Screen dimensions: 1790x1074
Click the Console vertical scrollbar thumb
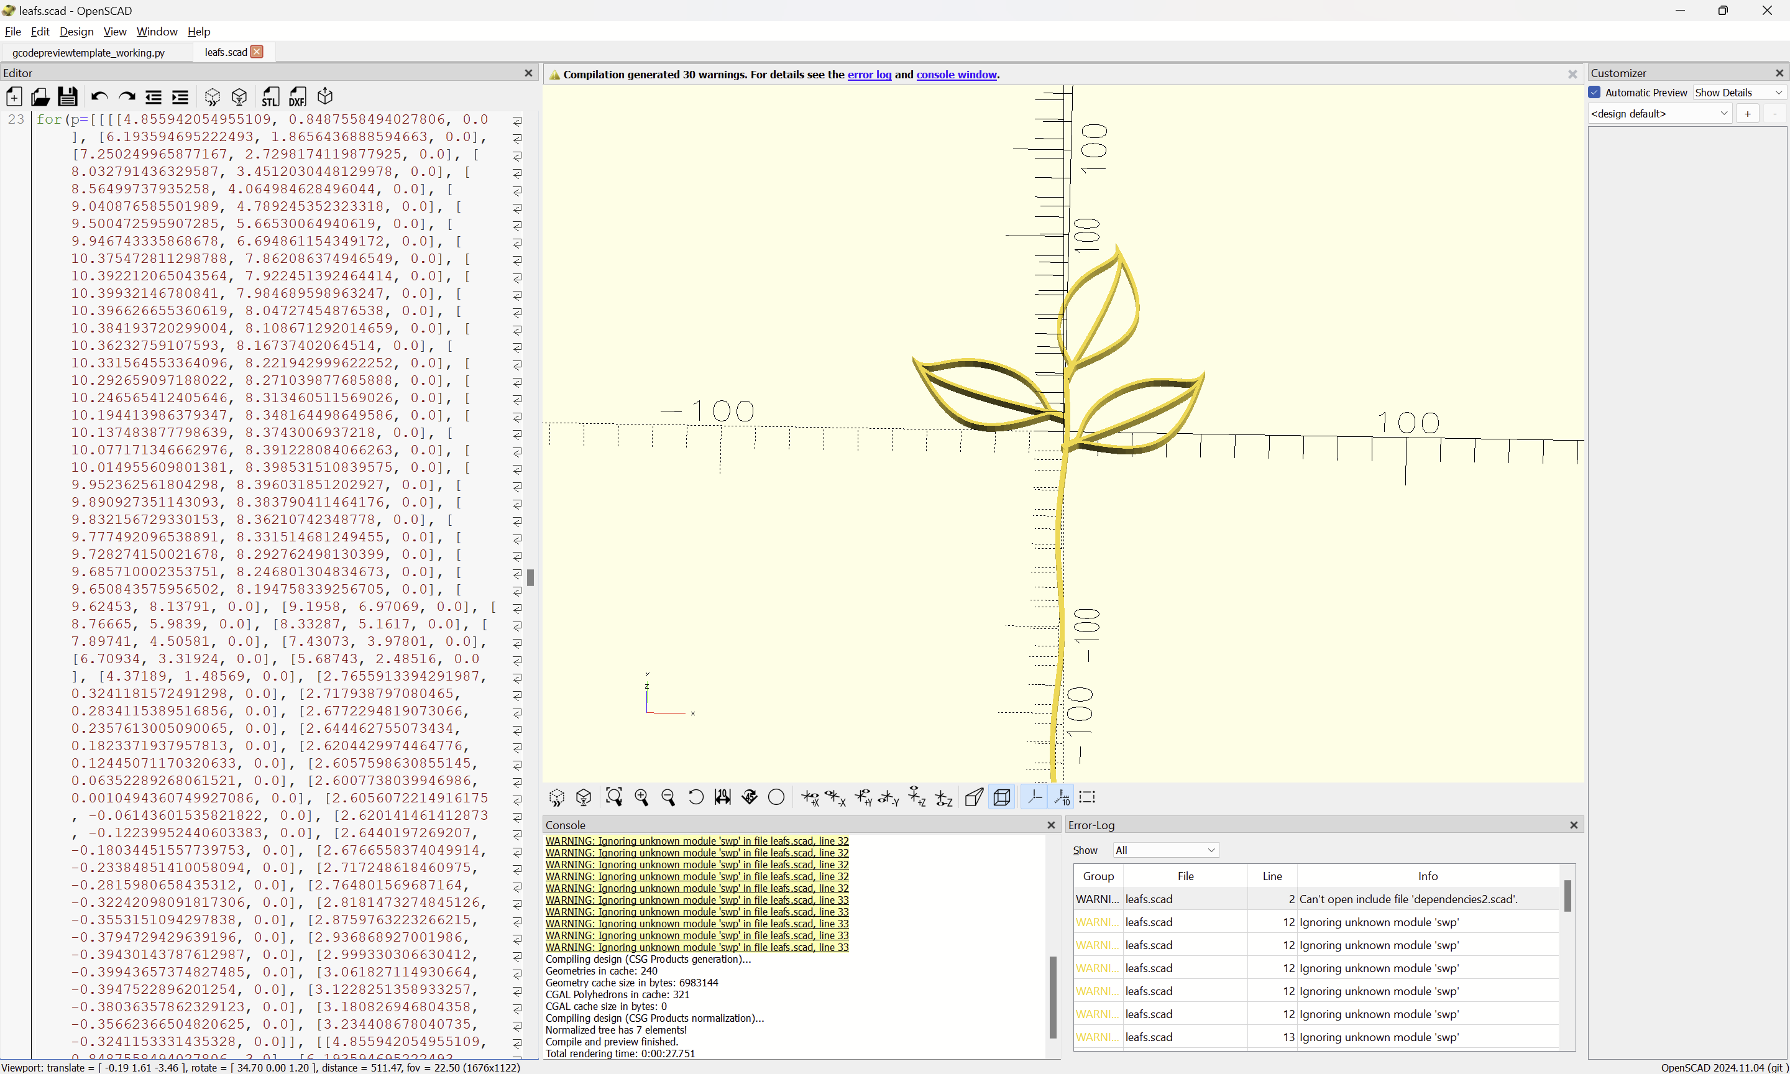point(1053,998)
